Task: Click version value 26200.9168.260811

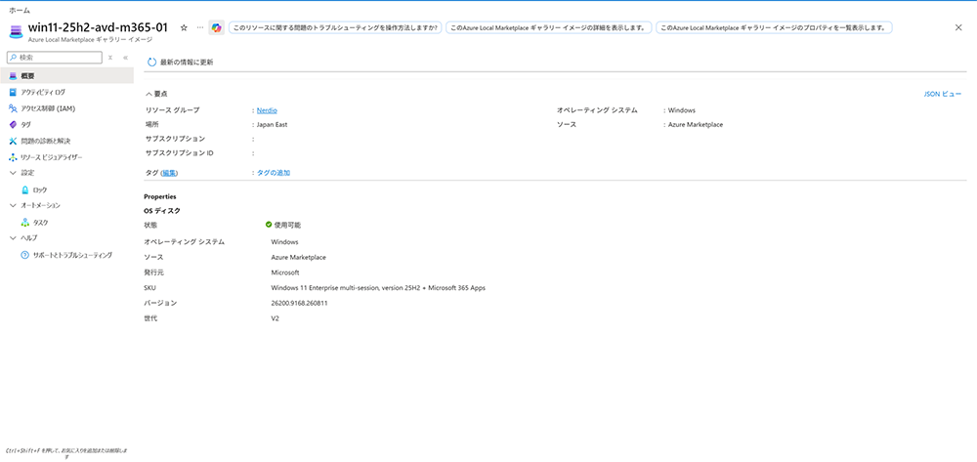Action: coord(299,303)
